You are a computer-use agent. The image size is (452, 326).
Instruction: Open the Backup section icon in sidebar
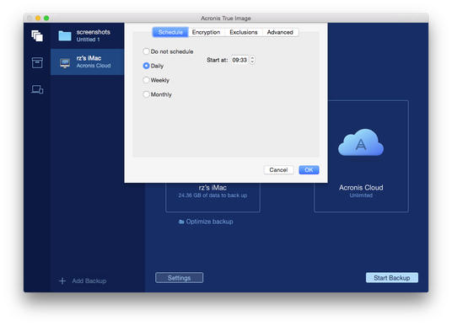(x=37, y=36)
